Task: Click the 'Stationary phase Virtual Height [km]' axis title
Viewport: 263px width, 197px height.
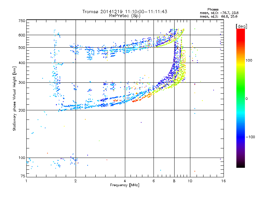Action: pos(14,98)
